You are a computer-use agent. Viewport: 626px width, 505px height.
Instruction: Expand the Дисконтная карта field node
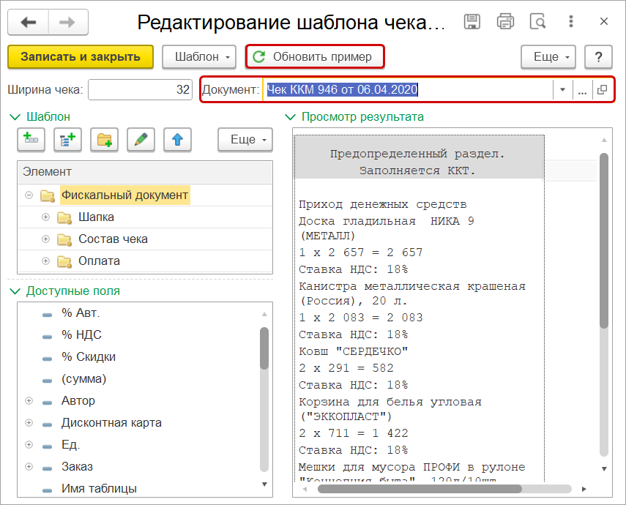coord(29,423)
